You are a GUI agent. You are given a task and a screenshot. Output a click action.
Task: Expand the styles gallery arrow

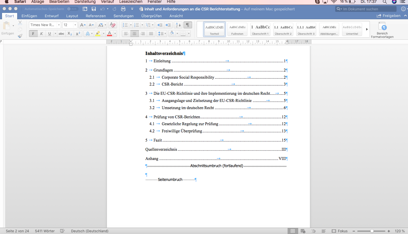[367, 29]
